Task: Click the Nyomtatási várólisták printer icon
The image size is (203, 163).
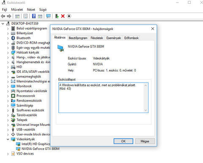Action: click(13, 91)
